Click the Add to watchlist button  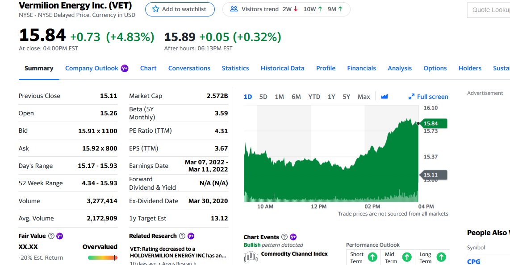tap(180, 9)
